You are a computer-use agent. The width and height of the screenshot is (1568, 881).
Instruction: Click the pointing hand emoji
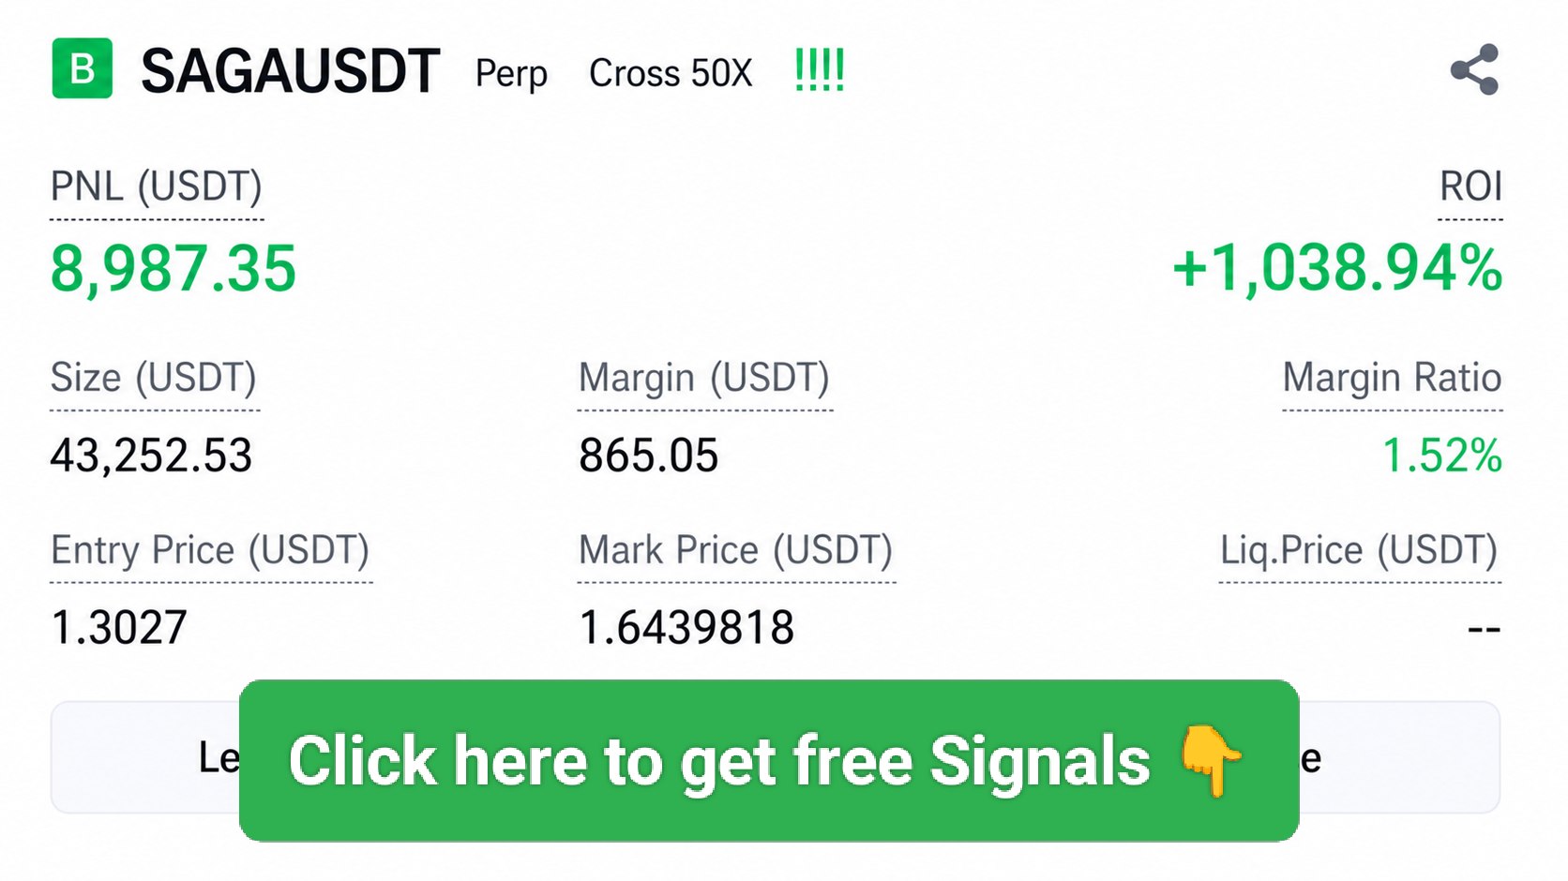(x=1211, y=760)
